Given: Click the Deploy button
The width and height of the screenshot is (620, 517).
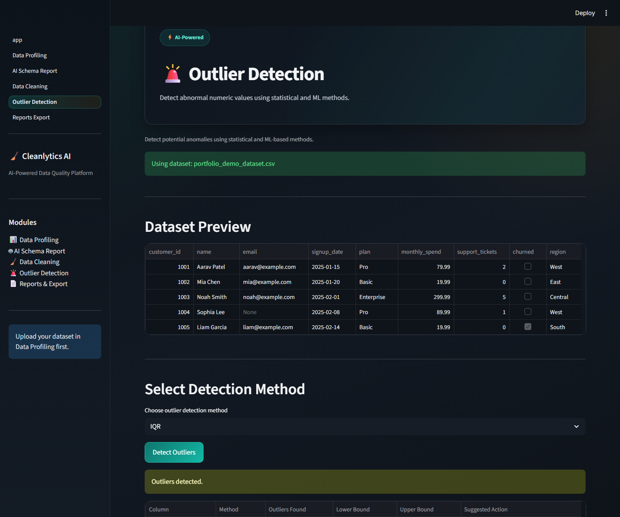Looking at the screenshot, I should [585, 13].
